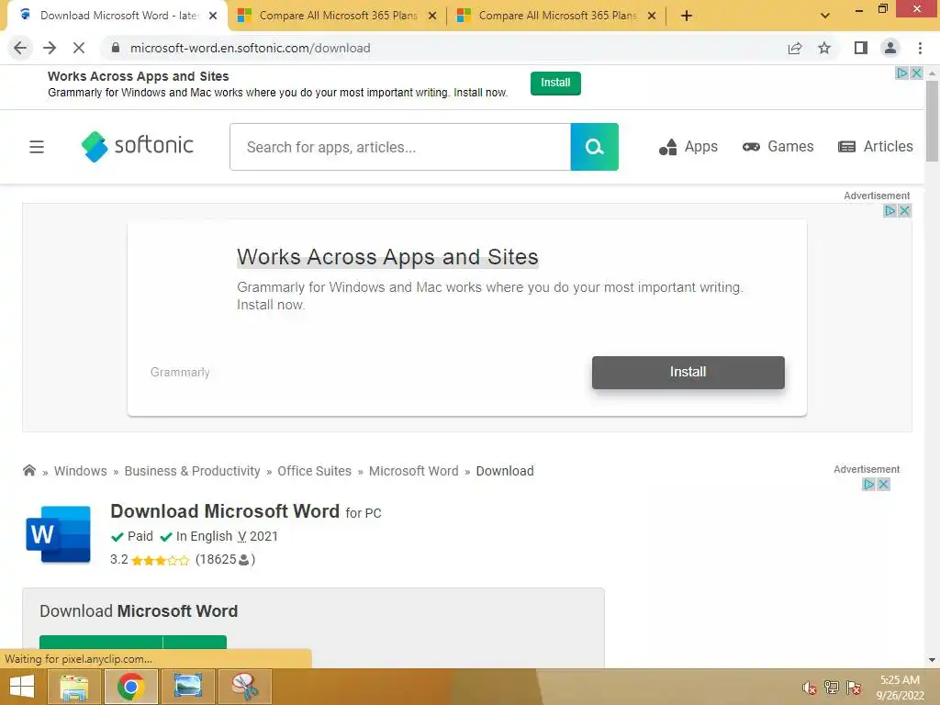
Task: Bookmark this page with the star icon
Action: tap(824, 48)
